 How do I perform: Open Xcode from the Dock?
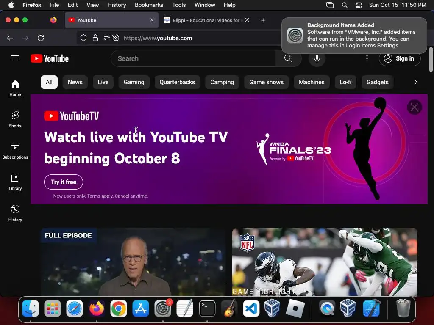click(371, 308)
